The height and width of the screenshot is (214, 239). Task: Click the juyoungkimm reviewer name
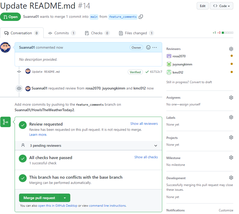[183, 64]
